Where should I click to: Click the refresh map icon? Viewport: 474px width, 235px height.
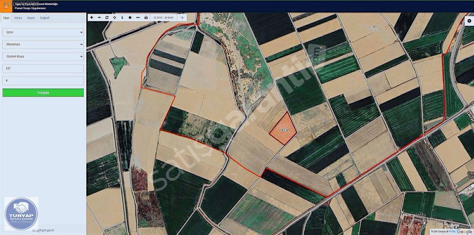tap(107, 17)
